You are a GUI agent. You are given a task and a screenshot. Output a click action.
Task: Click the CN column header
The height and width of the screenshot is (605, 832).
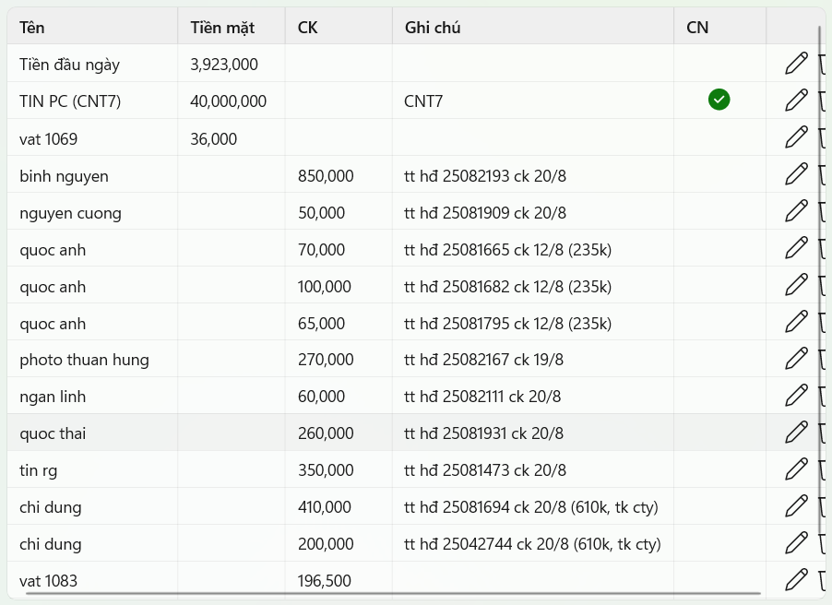click(719, 27)
